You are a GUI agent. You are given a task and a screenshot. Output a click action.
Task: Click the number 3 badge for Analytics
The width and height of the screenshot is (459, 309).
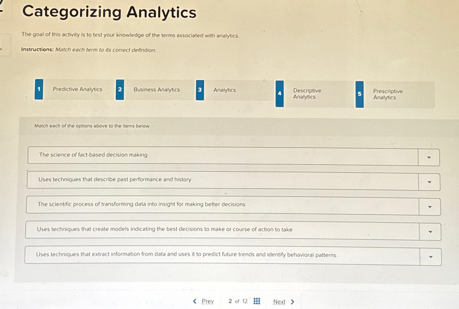(x=200, y=90)
